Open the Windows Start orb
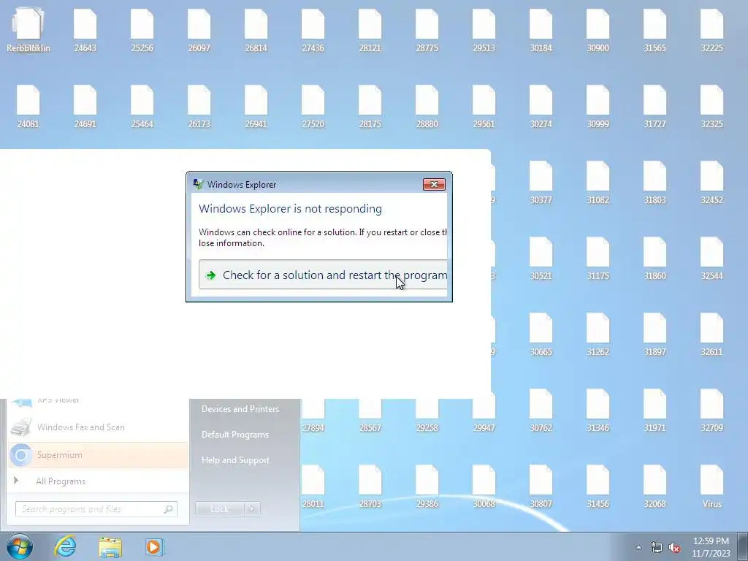Image resolution: width=748 pixels, height=561 pixels. [19, 546]
